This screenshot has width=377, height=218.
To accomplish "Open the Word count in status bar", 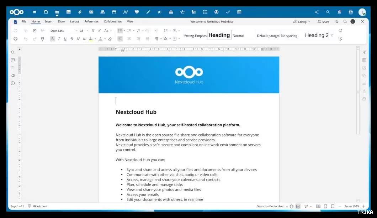I will tap(38, 206).
